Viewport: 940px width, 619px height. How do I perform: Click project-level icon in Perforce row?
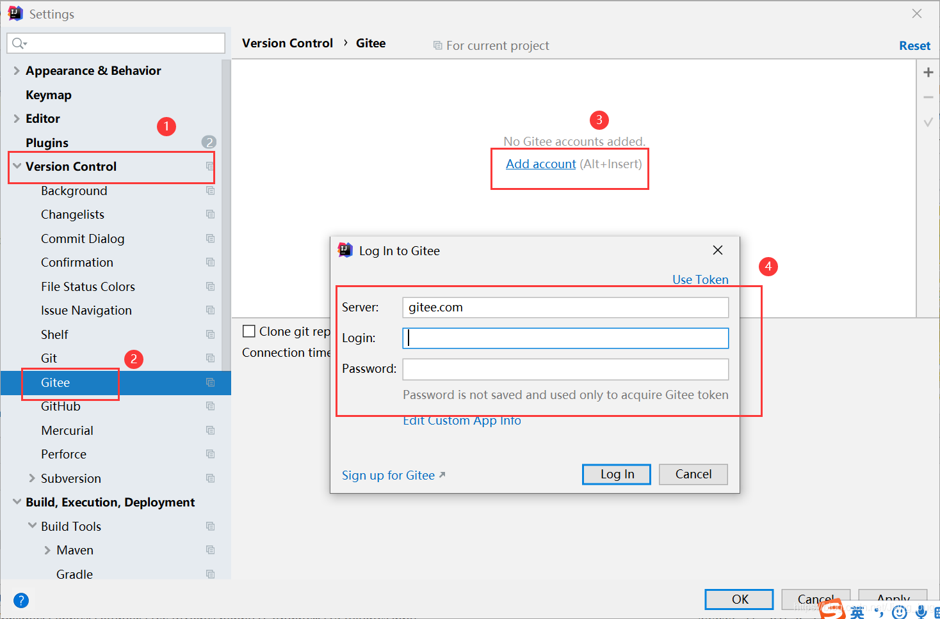[210, 454]
